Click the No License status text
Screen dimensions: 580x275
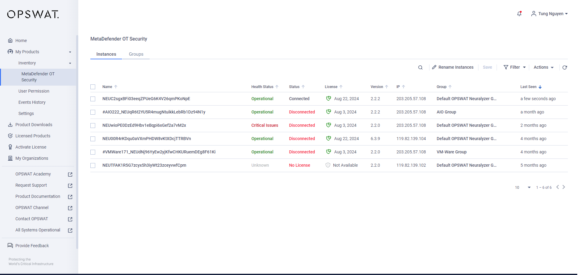tap(300, 165)
